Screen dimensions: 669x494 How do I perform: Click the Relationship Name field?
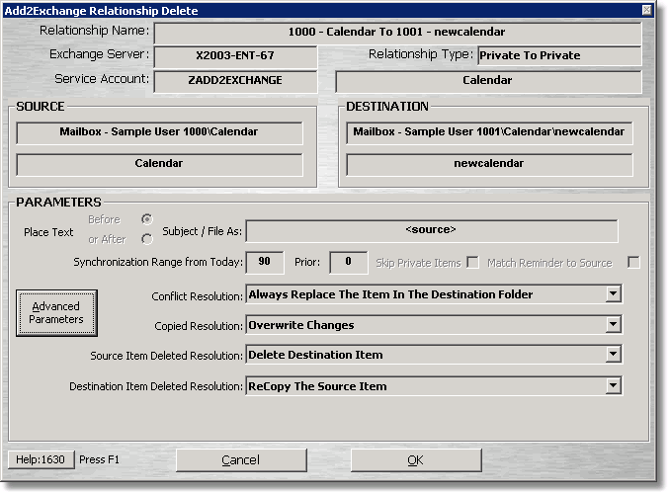click(397, 33)
